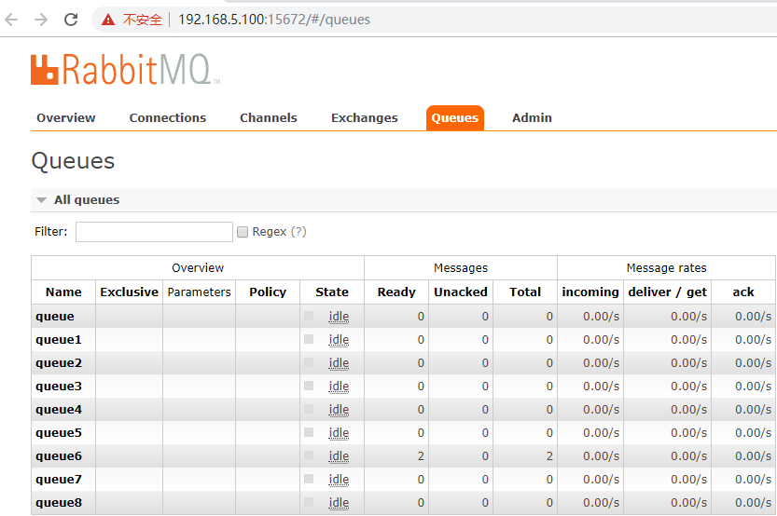Click the RabbitMQ logo
The height and width of the screenshot is (516, 777).
(125, 69)
